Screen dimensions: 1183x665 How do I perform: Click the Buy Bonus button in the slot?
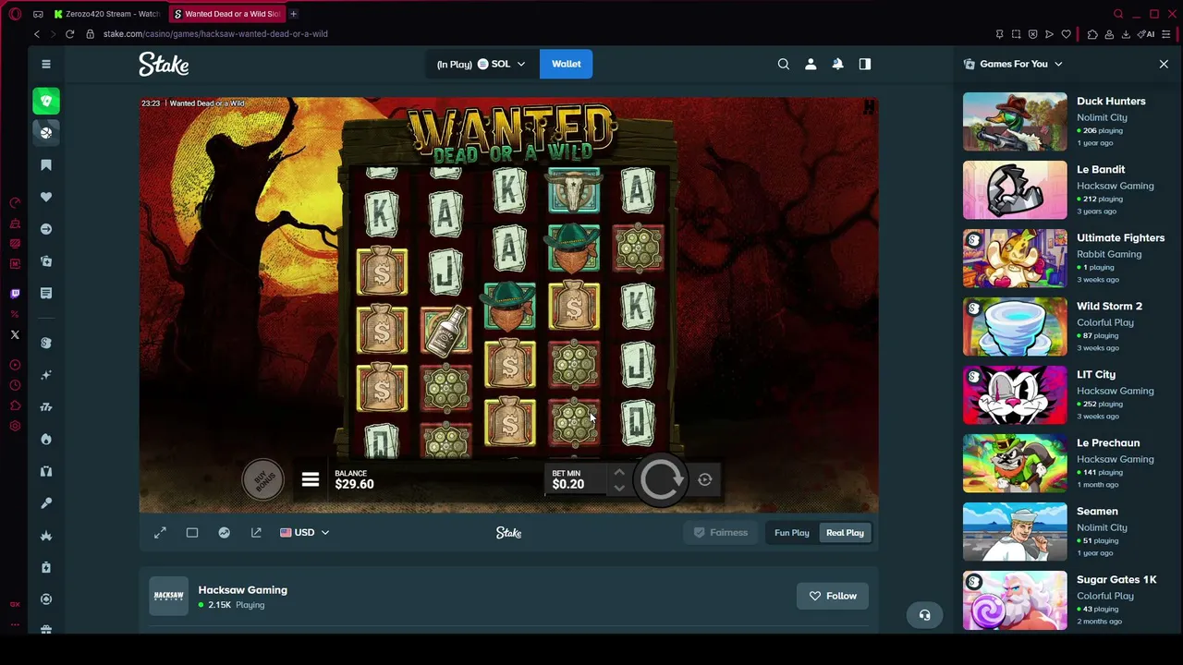[x=262, y=479]
